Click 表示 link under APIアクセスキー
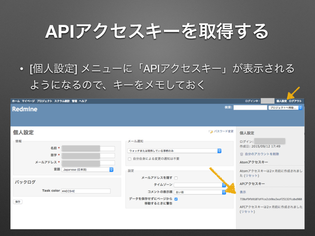This screenshot has width=315, height=236. click(243, 192)
